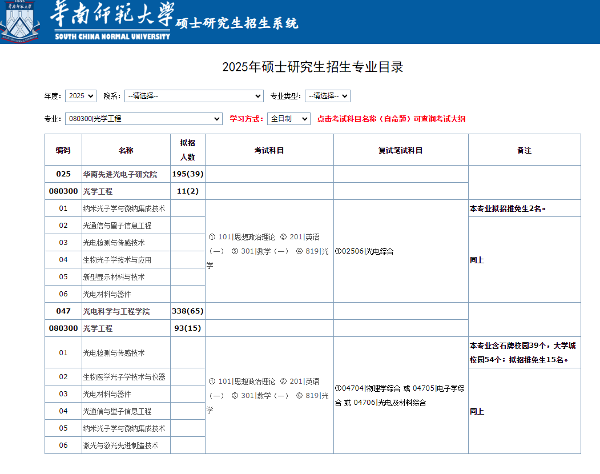Click the code 025 cell

pyautogui.click(x=63, y=174)
